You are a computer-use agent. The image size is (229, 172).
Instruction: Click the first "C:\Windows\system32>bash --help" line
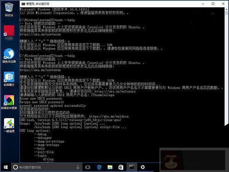pyautogui.click(x=47, y=20)
